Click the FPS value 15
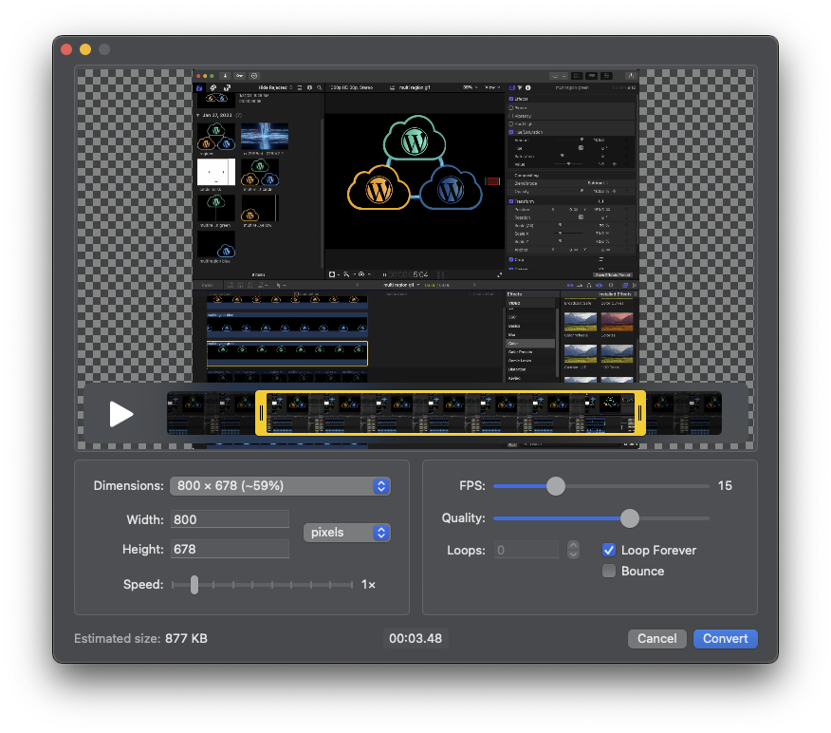Screen dimensions: 831x733 725,486
